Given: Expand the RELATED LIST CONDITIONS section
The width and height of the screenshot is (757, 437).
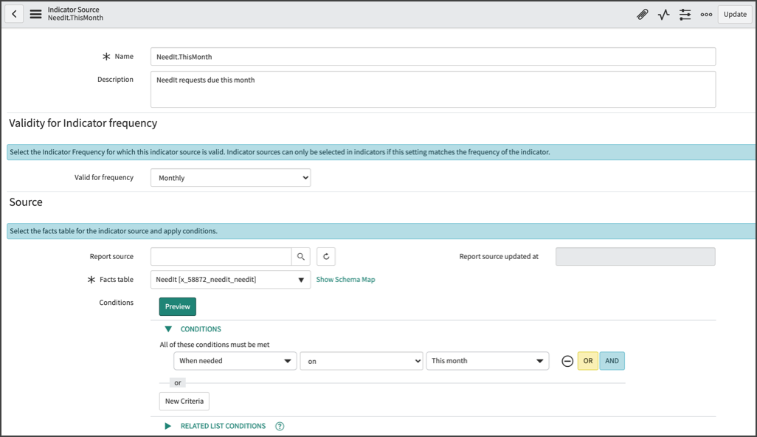Looking at the screenshot, I should 167,426.
